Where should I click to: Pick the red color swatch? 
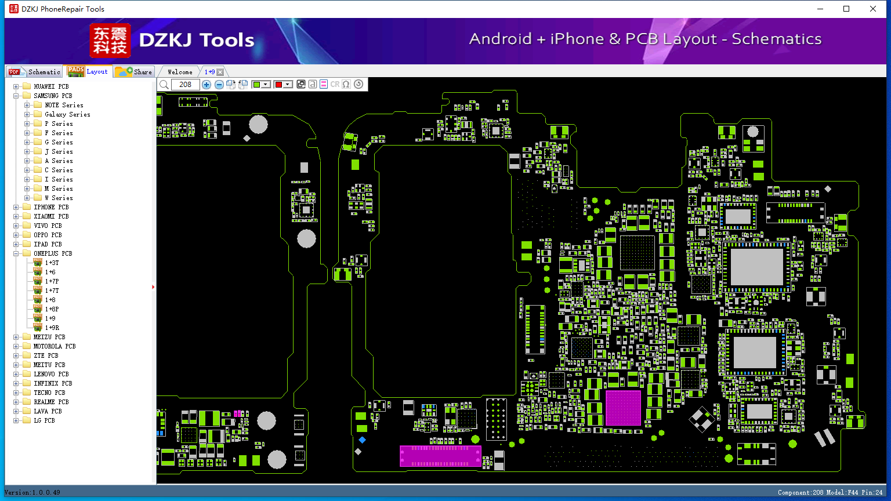(278, 85)
